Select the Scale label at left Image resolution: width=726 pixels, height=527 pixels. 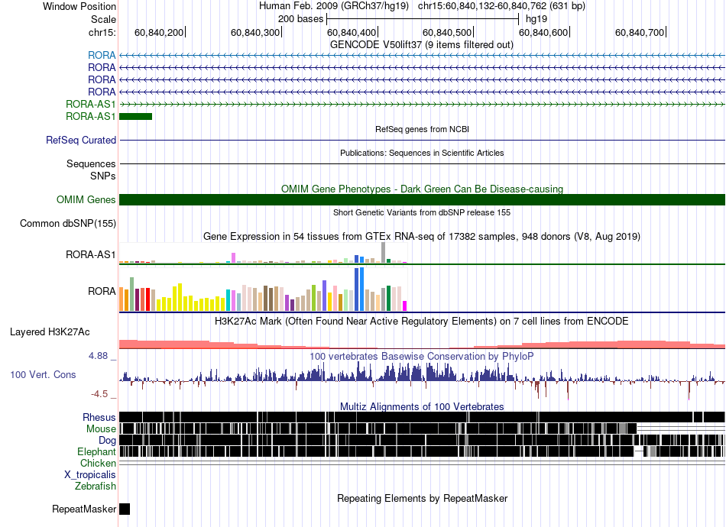[x=103, y=19]
